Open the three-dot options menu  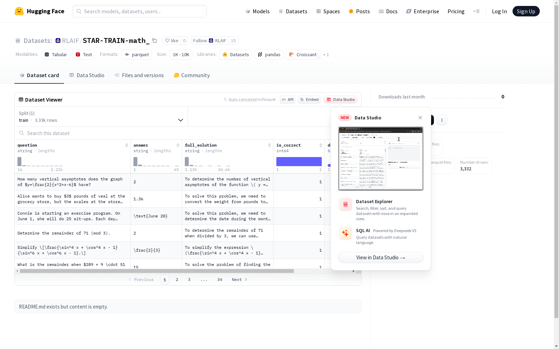(442, 120)
